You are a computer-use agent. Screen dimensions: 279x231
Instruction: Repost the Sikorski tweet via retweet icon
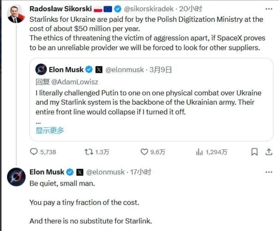[x=88, y=152]
